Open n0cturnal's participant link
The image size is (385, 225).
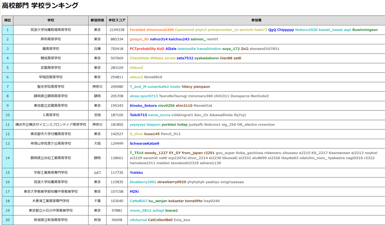(x=137, y=220)
